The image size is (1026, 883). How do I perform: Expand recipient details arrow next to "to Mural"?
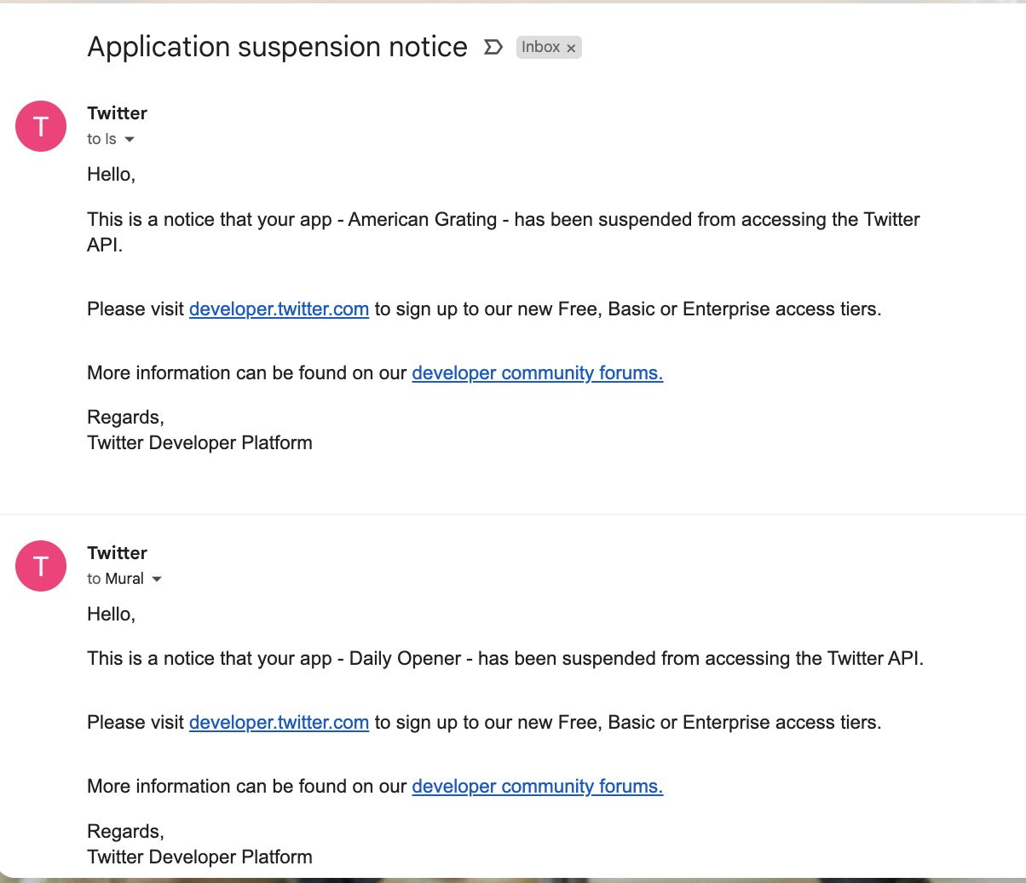(156, 579)
